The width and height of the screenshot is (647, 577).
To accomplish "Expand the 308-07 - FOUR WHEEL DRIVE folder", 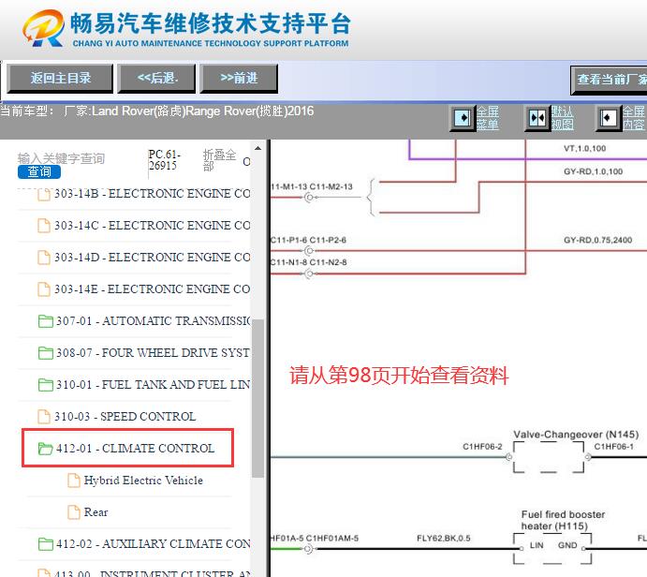I will tap(153, 353).
